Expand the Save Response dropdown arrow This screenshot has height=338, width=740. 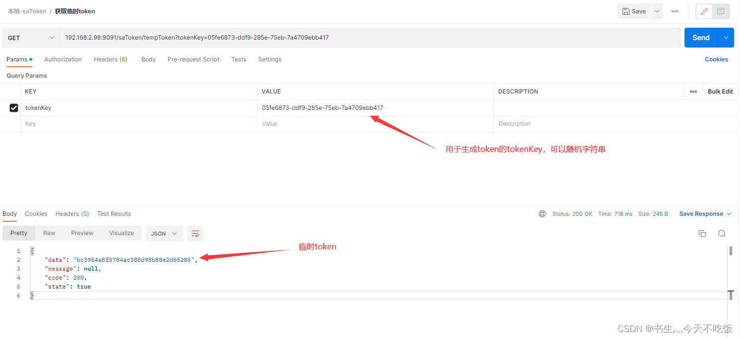pos(729,214)
